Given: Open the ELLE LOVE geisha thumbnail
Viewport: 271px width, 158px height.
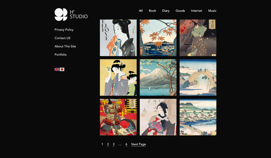Looking at the screenshot, I should [118, 38].
